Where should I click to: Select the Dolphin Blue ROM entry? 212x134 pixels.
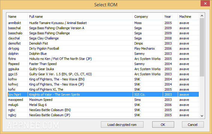click(103, 54)
